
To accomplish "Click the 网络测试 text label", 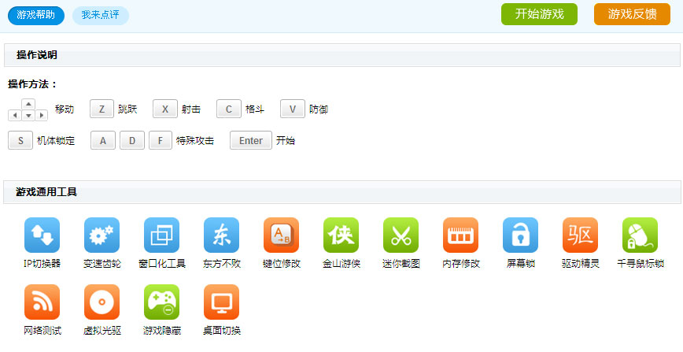I will pos(42,330).
